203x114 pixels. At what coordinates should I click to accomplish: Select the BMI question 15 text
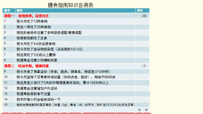click(x=75, y=105)
